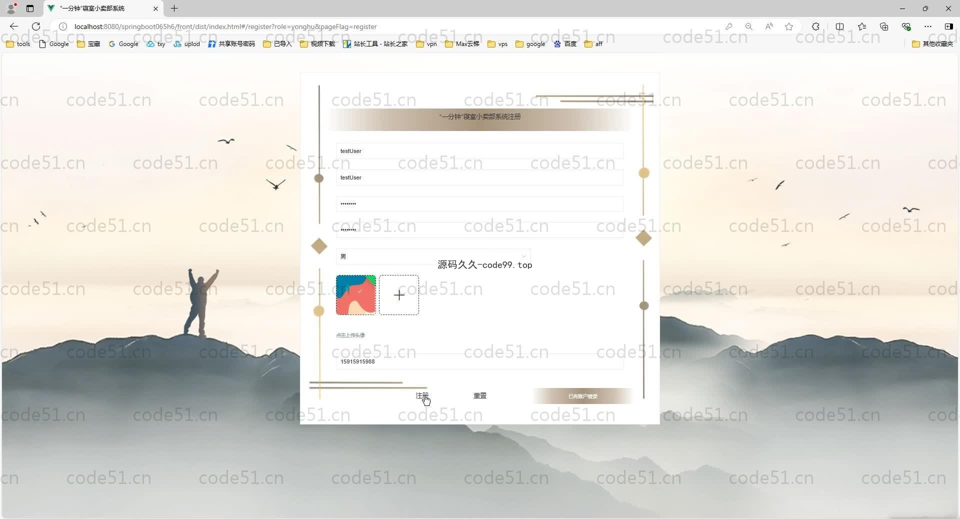960x519 pixels.
Task: Click the uploaded avatar thumbnail
Action: (355, 295)
